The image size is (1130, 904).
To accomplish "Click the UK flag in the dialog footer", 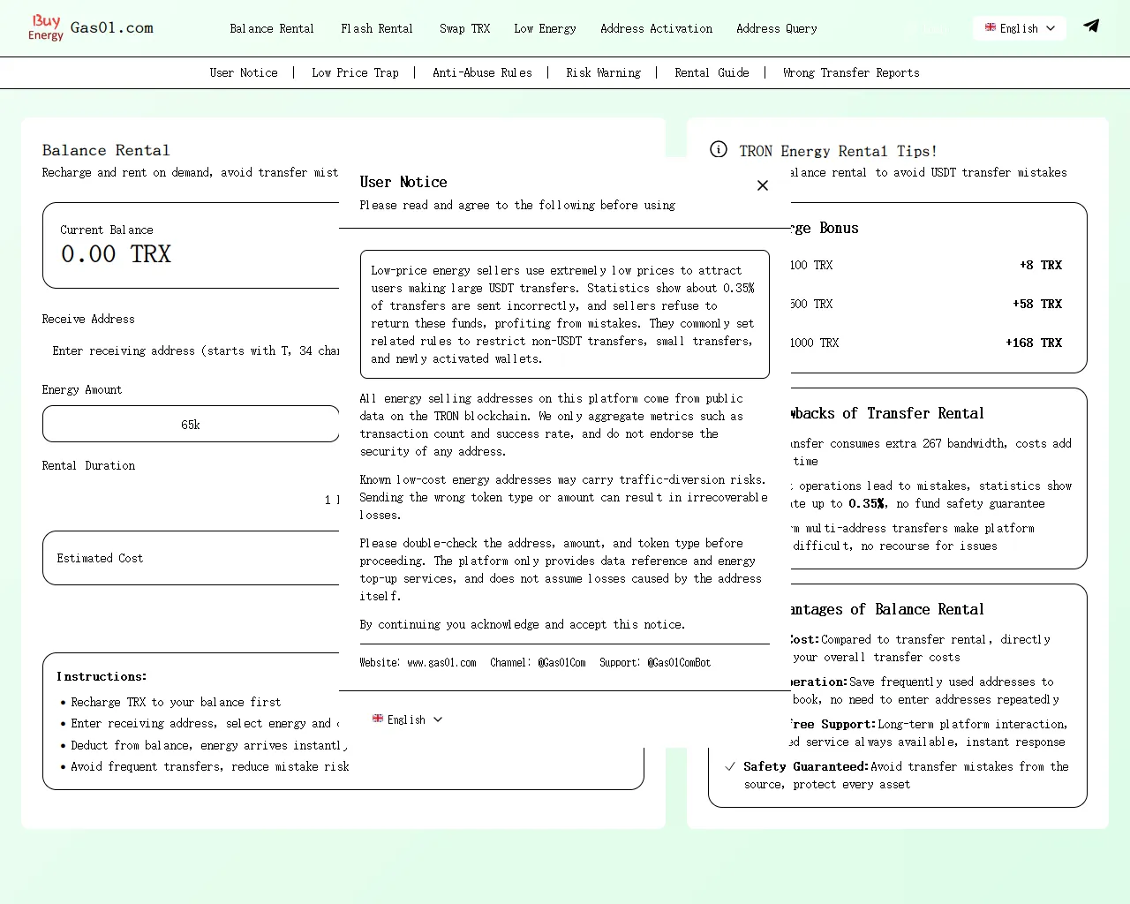I will coord(378,719).
